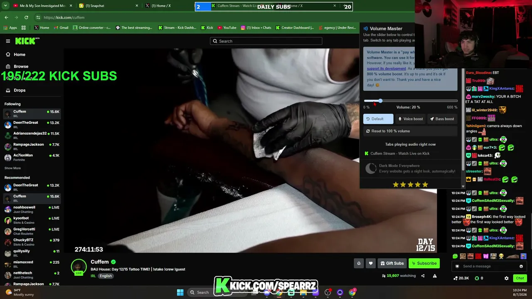The height and width of the screenshot is (299, 532).
Task: Follow Cuffem with the heart icon
Action: click(371, 263)
